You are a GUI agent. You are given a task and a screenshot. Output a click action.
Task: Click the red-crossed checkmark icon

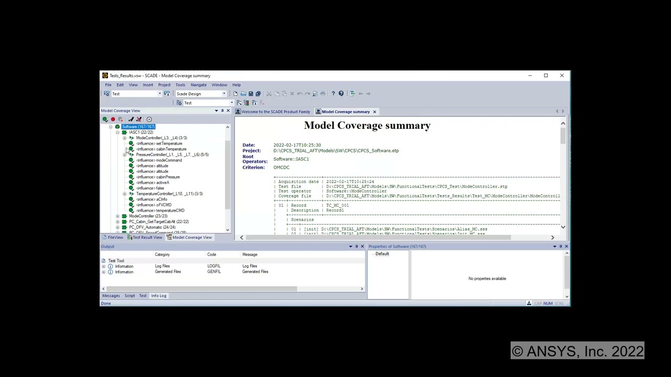point(139,119)
